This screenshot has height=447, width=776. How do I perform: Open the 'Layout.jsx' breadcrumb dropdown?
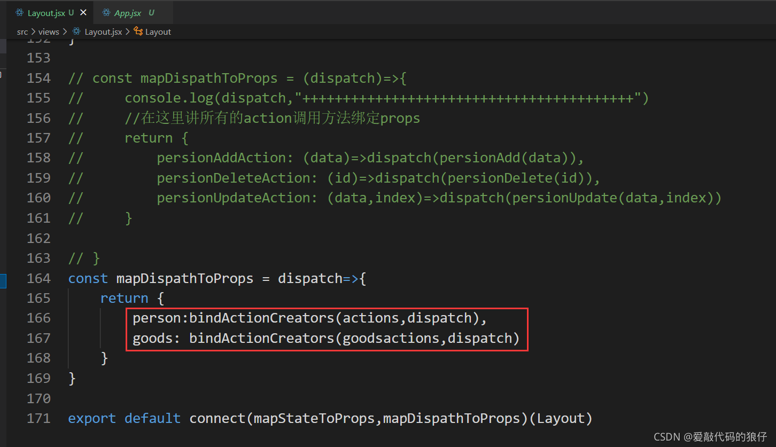click(x=104, y=32)
